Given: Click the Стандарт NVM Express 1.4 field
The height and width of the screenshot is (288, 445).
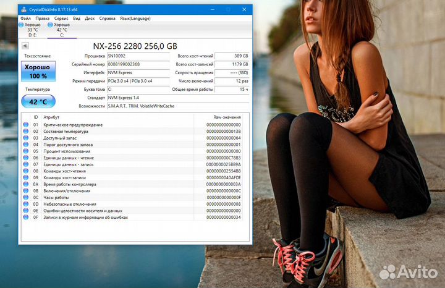Looking at the screenshot, I should [x=178, y=98].
